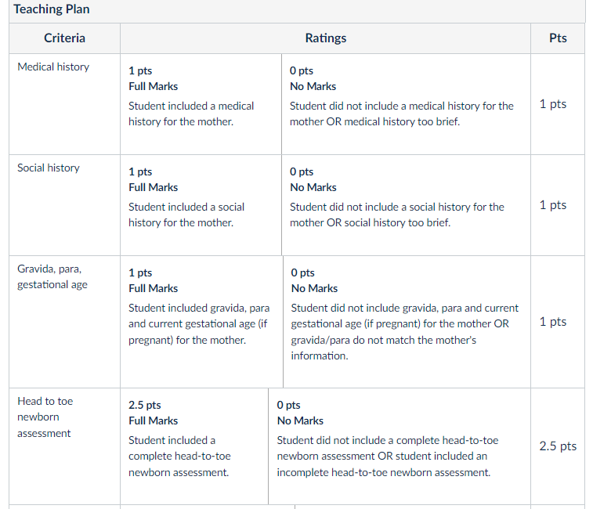Click the 1 pts value for Social history

[553, 205]
